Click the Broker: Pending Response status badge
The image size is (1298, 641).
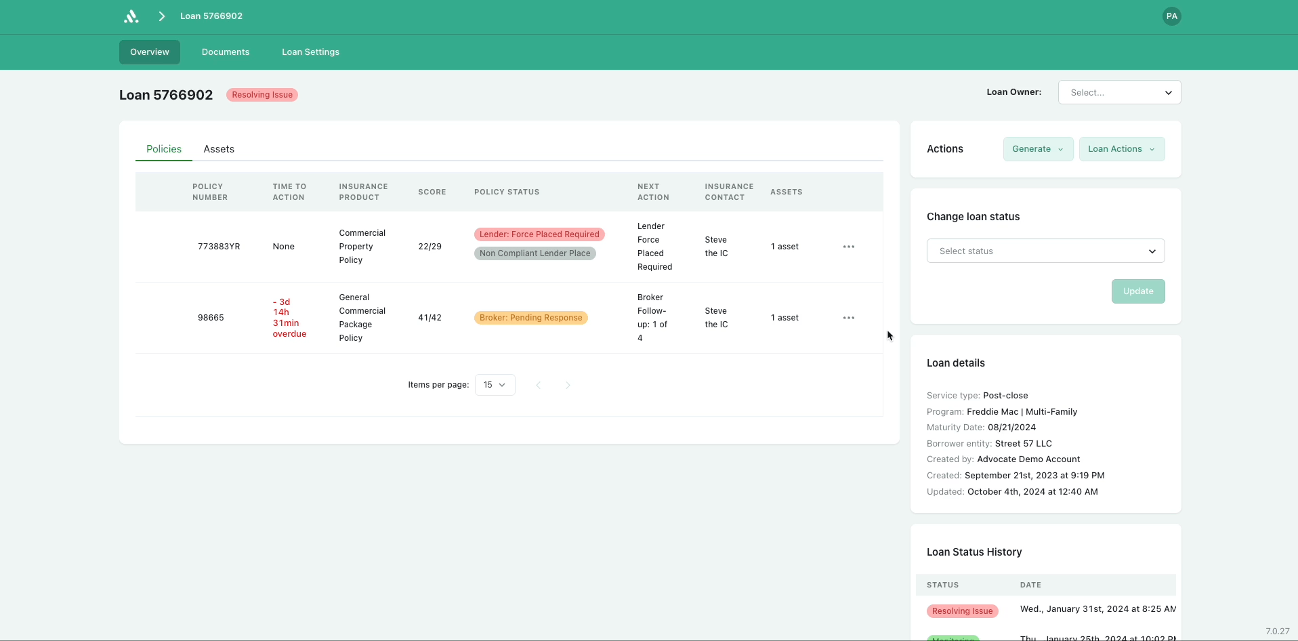530,318
